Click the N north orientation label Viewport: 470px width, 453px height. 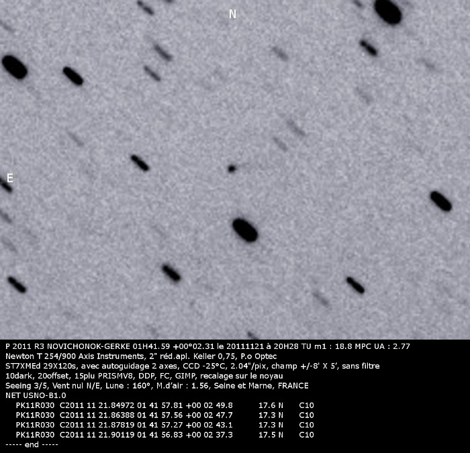point(232,14)
